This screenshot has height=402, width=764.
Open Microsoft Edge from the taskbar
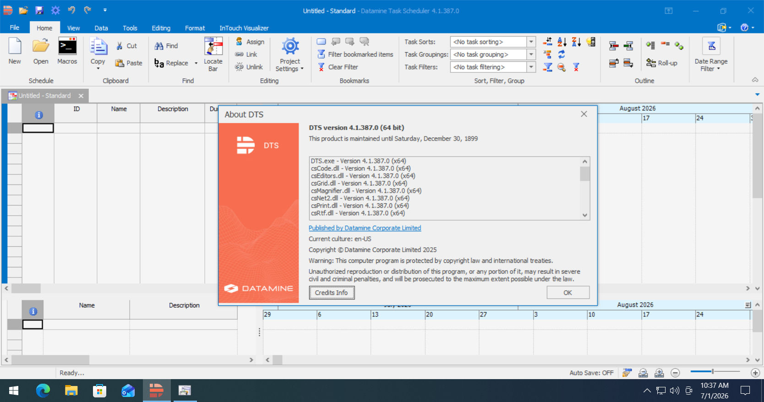click(43, 391)
